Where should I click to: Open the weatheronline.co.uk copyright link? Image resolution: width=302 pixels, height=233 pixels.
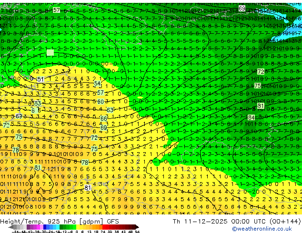[262, 229]
